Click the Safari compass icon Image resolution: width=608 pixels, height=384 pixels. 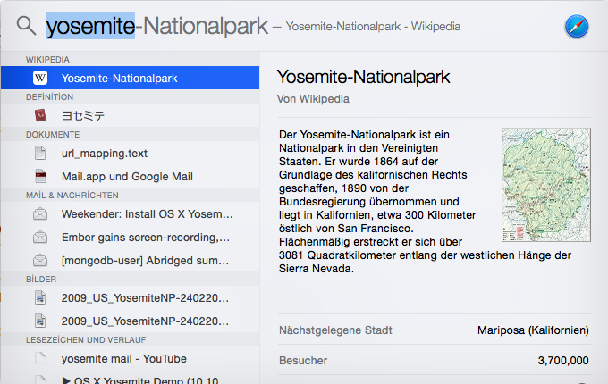click(x=577, y=27)
